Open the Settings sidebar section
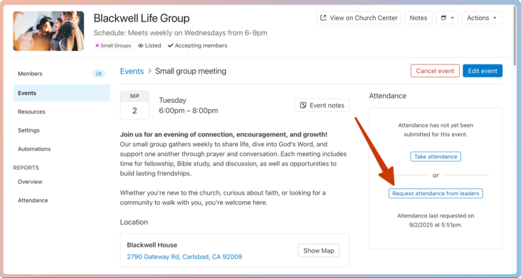Viewport: 521px width, 278px height. (x=29, y=130)
